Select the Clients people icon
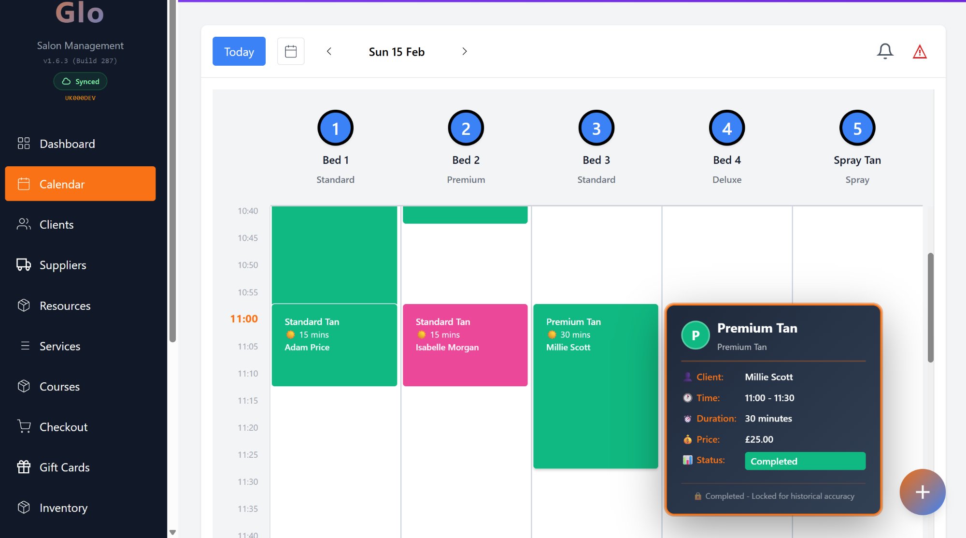This screenshot has width=966, height=538. pyautogui.click(x=23, y=224)
